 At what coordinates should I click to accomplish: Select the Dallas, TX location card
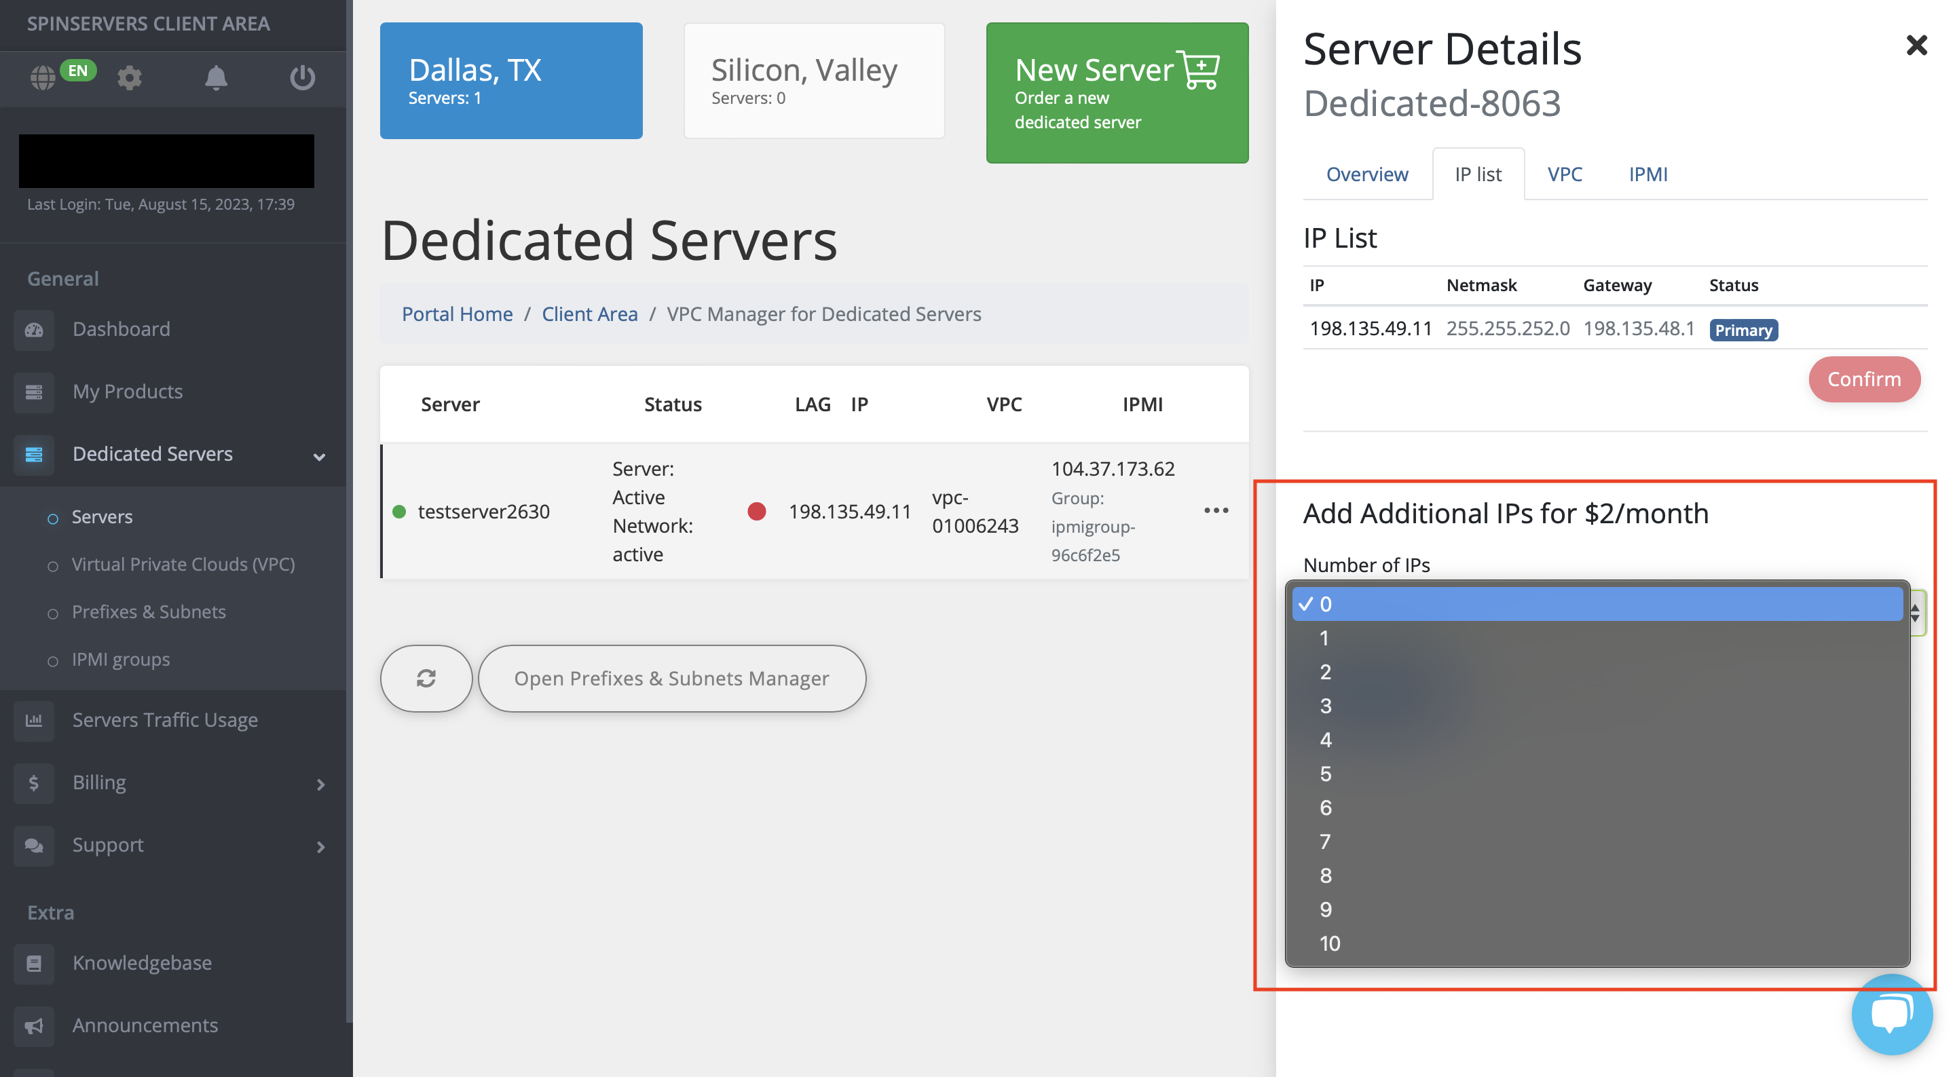pos(510,81)
